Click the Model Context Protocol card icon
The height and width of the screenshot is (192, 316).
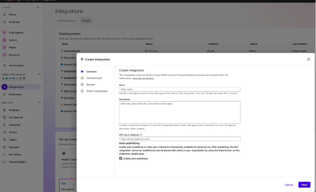(x=64, y=154)
